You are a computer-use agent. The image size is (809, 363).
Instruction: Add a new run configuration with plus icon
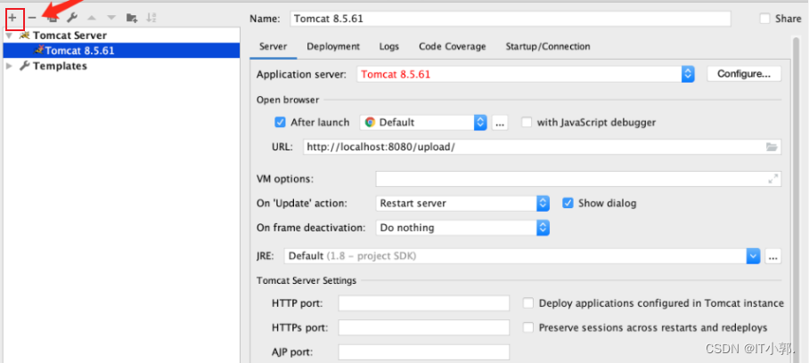pos(12,18)
